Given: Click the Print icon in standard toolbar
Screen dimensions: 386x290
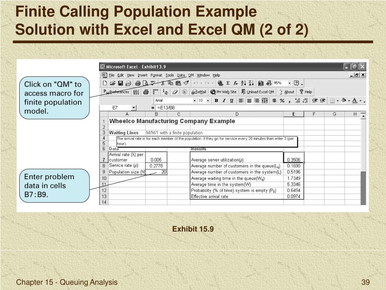Looking at the screenshot, I should point(138,83).
